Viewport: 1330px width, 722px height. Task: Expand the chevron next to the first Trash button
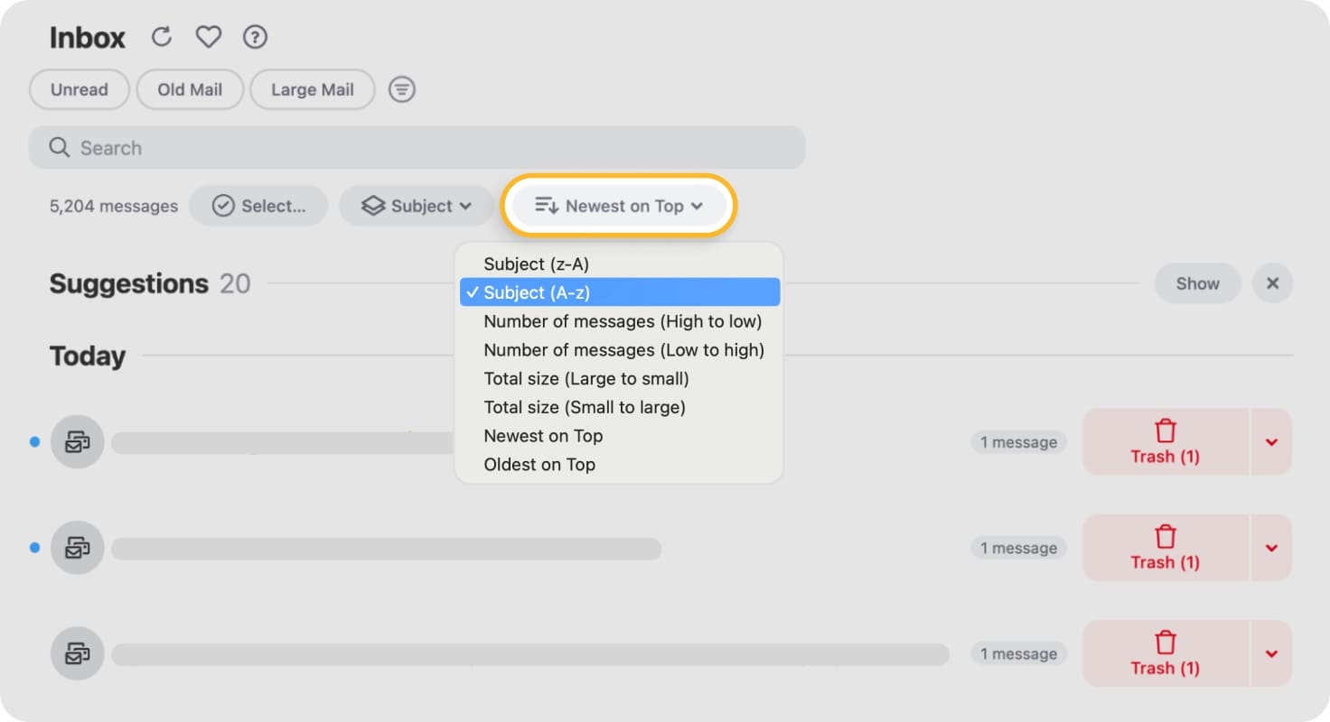pyautogui.click(x=1270, y=442)
